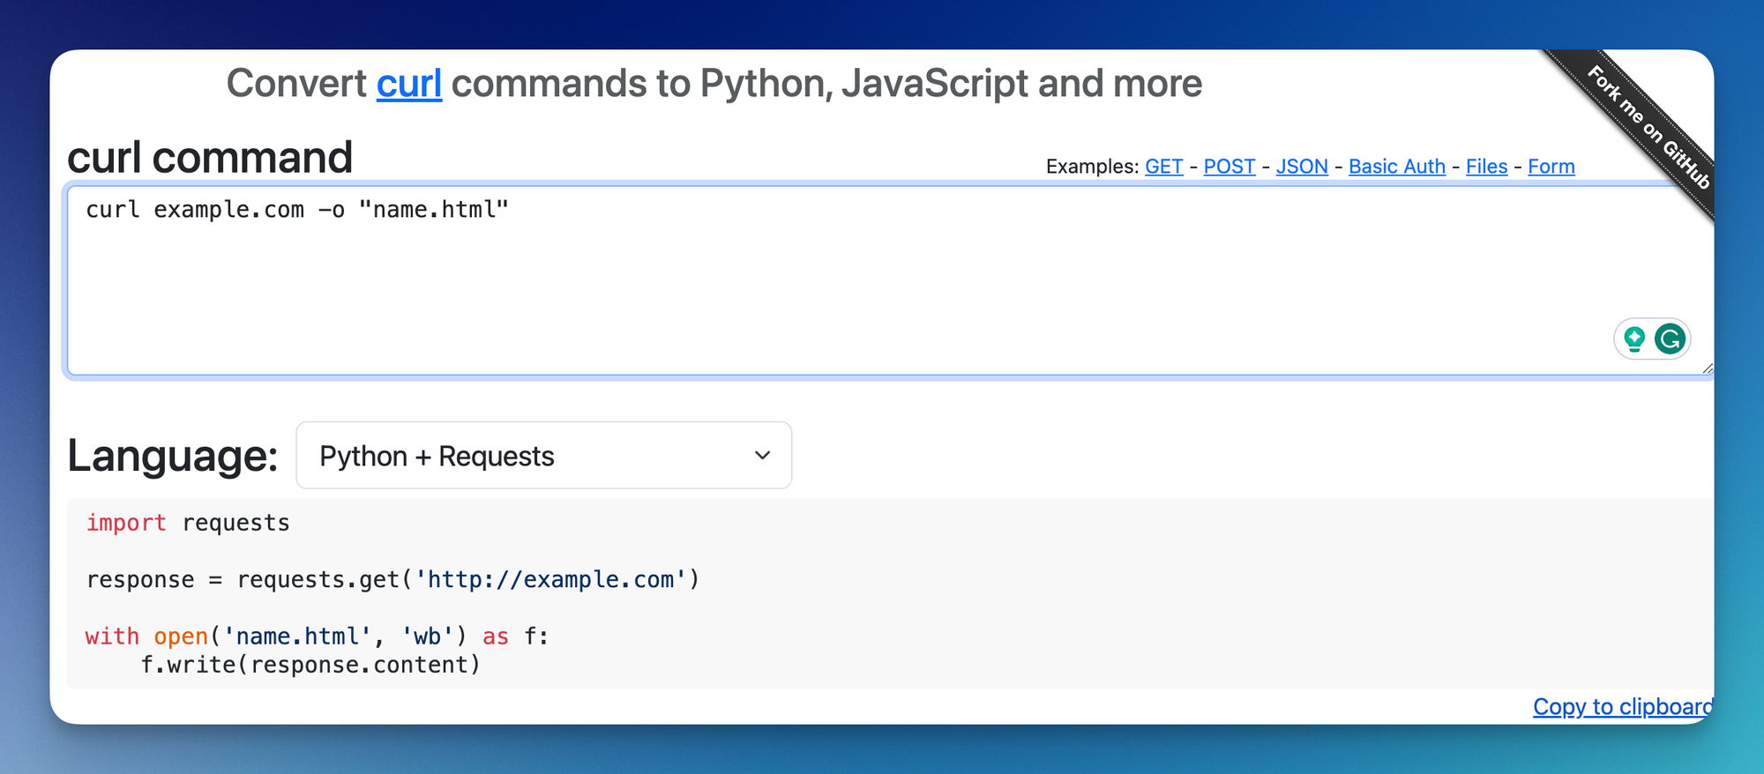This screenshot has height=774, width=1764.
Task: Click the textarea resize handle corner
Action: [x=1708, y=368]
